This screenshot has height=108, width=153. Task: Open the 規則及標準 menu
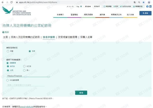coord(88,15)
